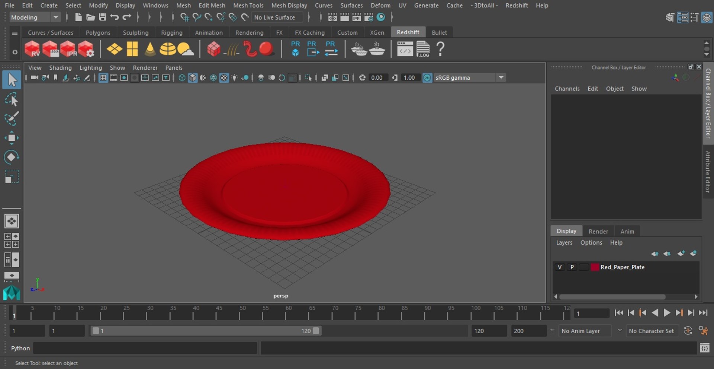Switch to single perspective layout icon
This screenshot has width=714, height=369.
tap(12, 221)
